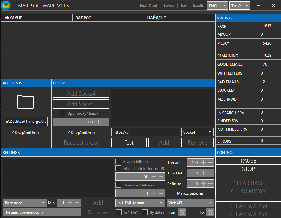Open the Email Client menu
Viewport: 281px width, 218px height.
point(148,6)
